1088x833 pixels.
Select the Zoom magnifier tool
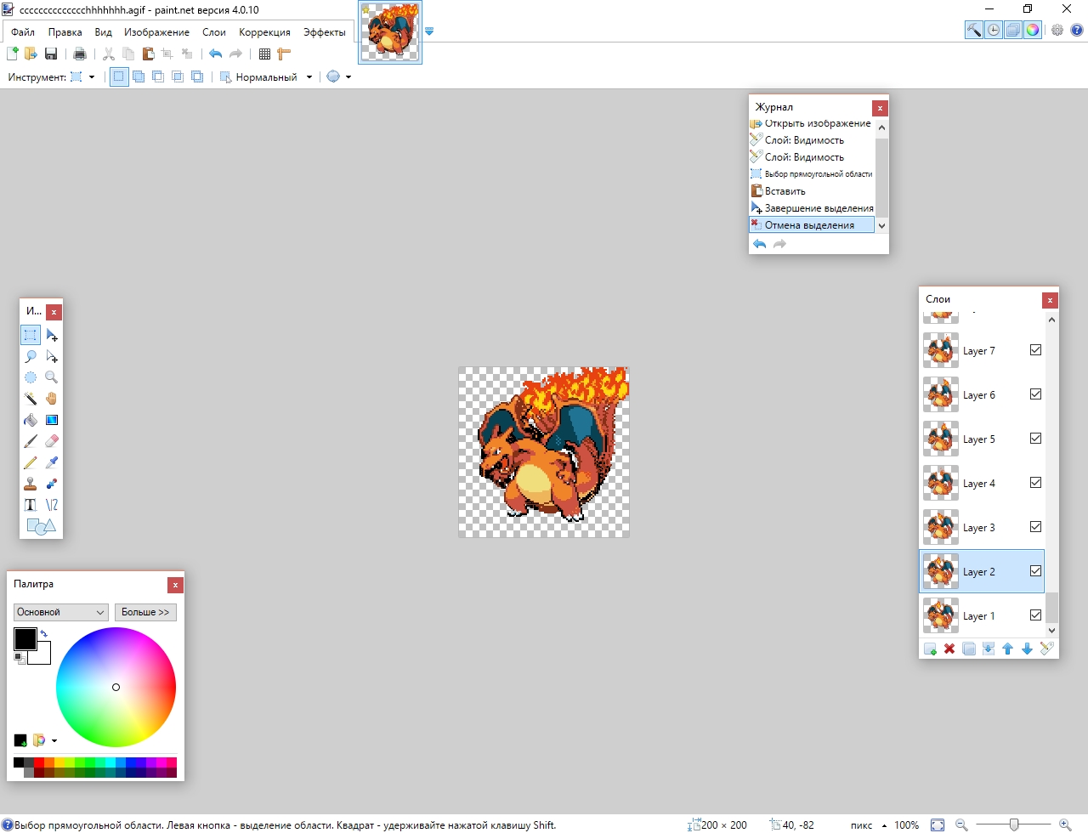pyautogui.click(x=52, y=377)
